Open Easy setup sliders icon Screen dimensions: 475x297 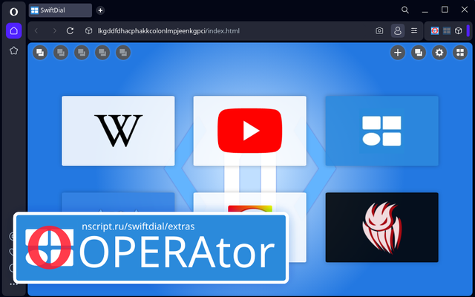pyautogui.click(x=414, y=30)
